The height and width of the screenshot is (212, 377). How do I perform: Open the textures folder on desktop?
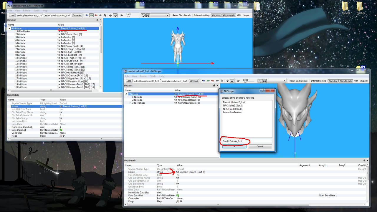(x=345, y=8)
